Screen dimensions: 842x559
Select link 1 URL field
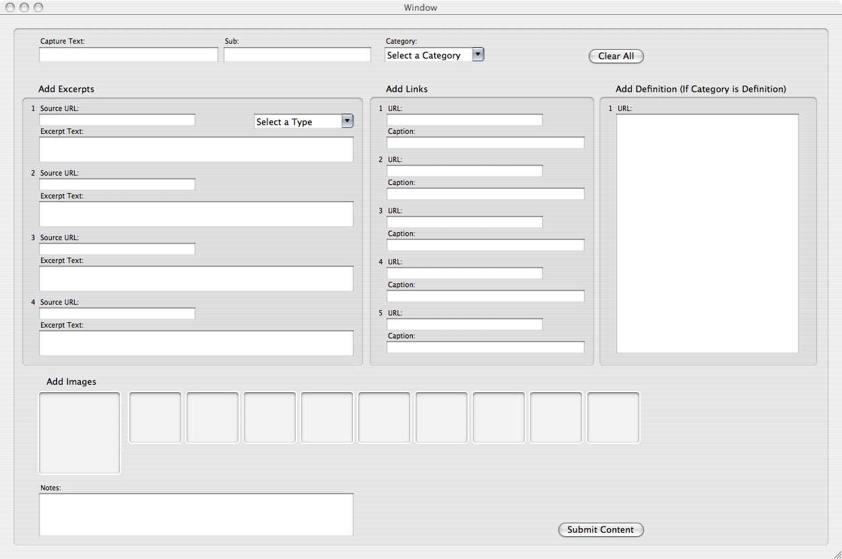coord(464,120)
